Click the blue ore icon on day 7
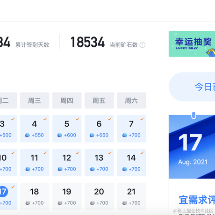 coord(125,135)
